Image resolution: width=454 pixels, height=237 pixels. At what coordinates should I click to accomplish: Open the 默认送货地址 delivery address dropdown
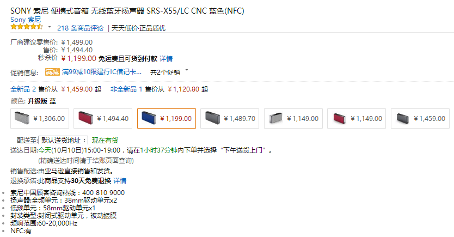(63, 141)
